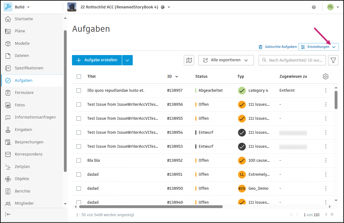Image resolution: width=344 pixels, height=223 pixels.
Task: Expand the Einstellungen dropdown
Action: tap(318, 47)
